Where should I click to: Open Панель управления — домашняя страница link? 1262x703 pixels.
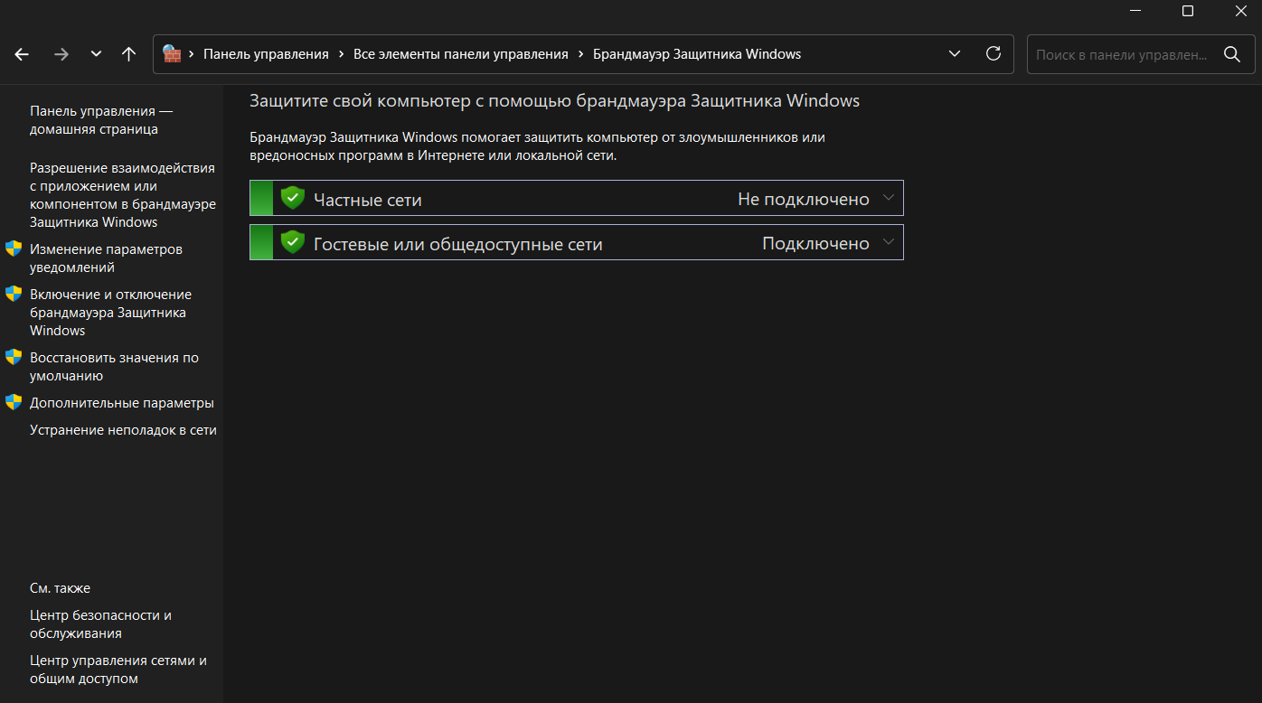click(x=101, y=120)
